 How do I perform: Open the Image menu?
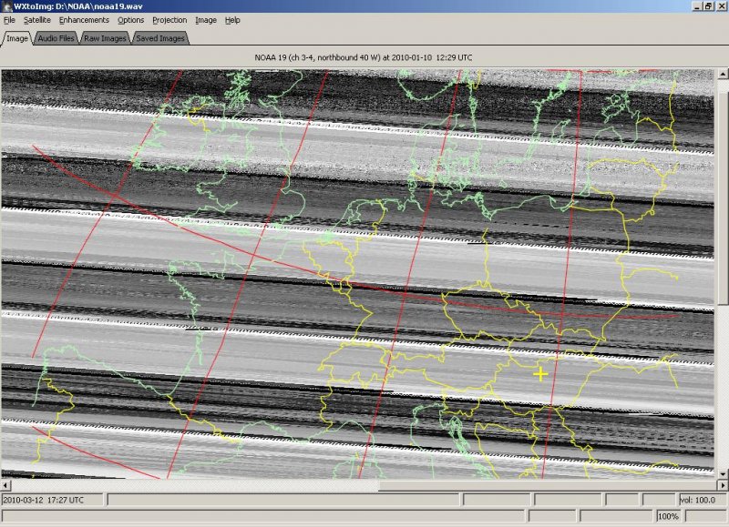tap(206, 20)
